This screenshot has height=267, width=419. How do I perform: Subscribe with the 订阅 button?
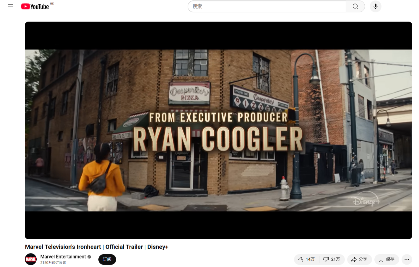tap(107, 259)
